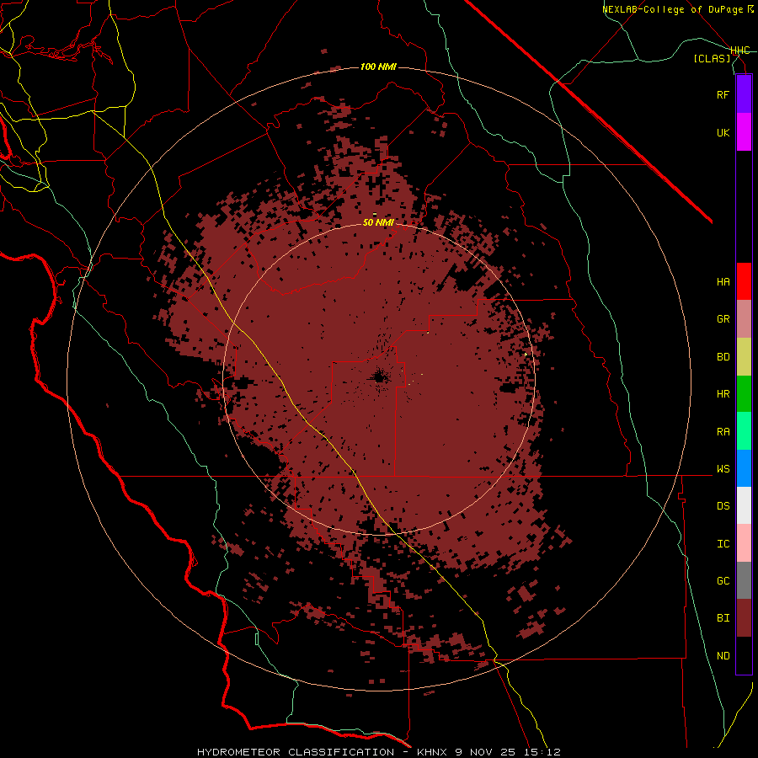Click the 15:12 timestamp
The height and width of the screenshot is (758, 758).
point(542,752)
